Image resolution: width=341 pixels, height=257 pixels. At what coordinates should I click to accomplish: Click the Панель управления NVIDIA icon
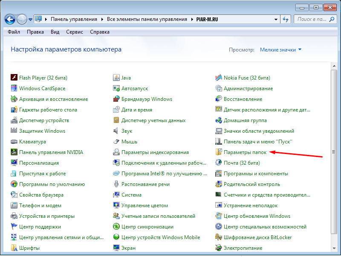(x=14, y=152)
